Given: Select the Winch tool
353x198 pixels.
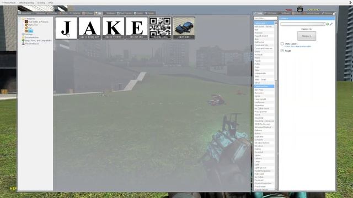Looking at the screenshot, I should coord(264,82).
